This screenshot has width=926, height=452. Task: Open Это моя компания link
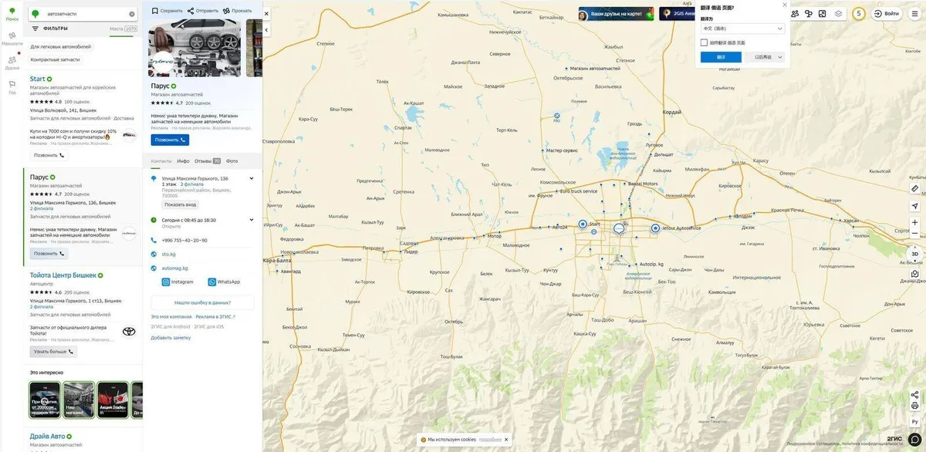tap(171, 316)
